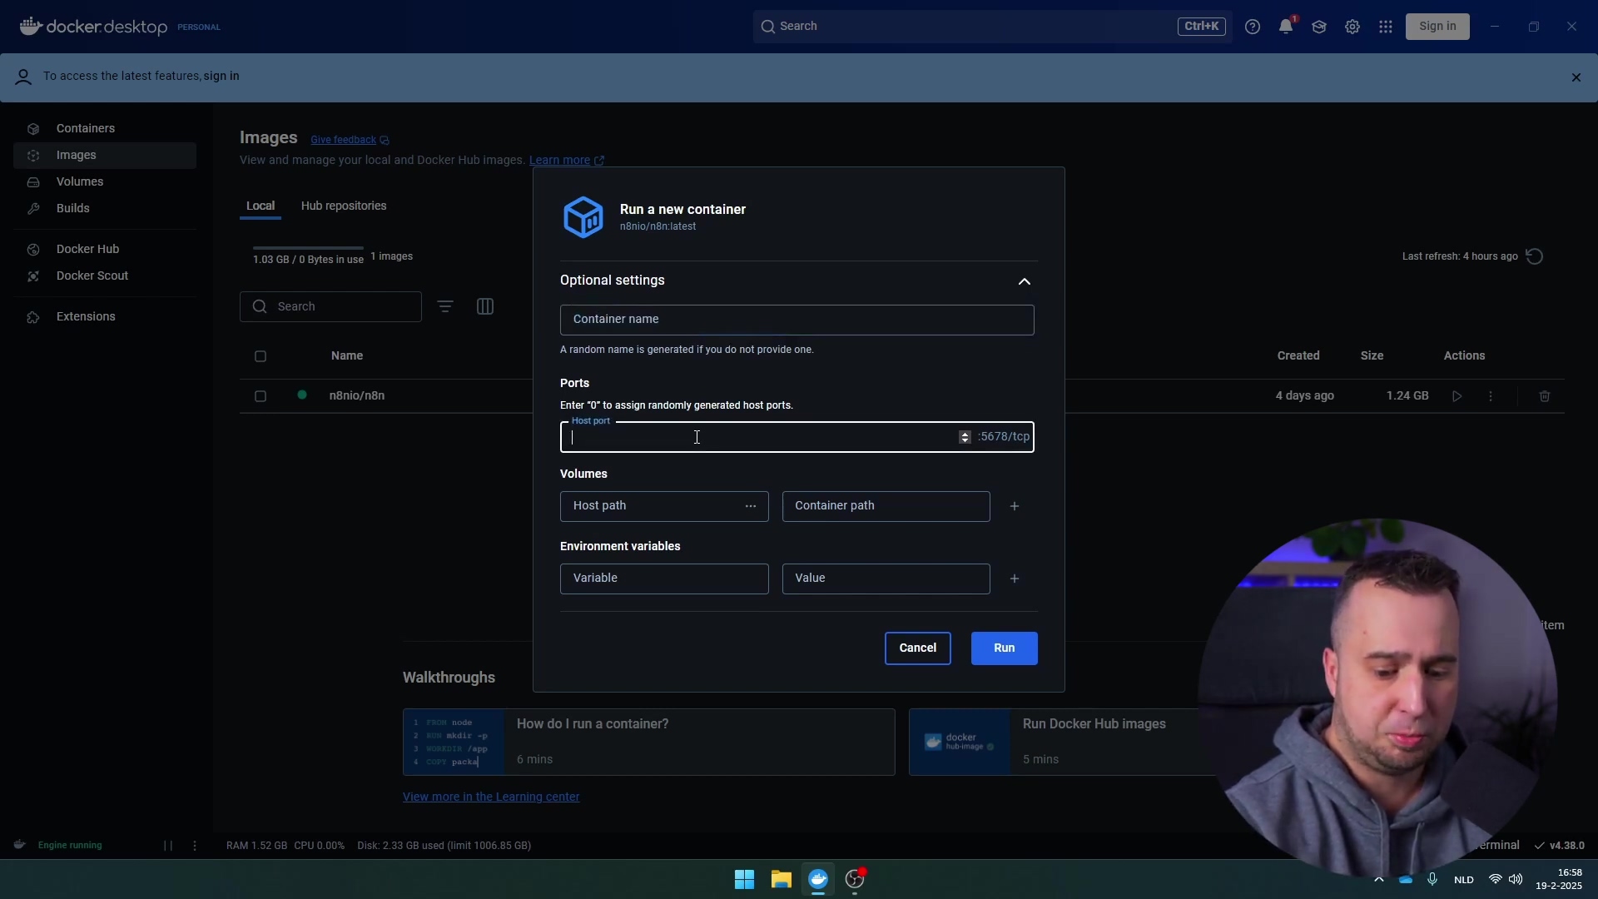Go to Builds in sidebar
Image resolution: width=1598 pixels, height=899 pixels.
tap(73, 209)
